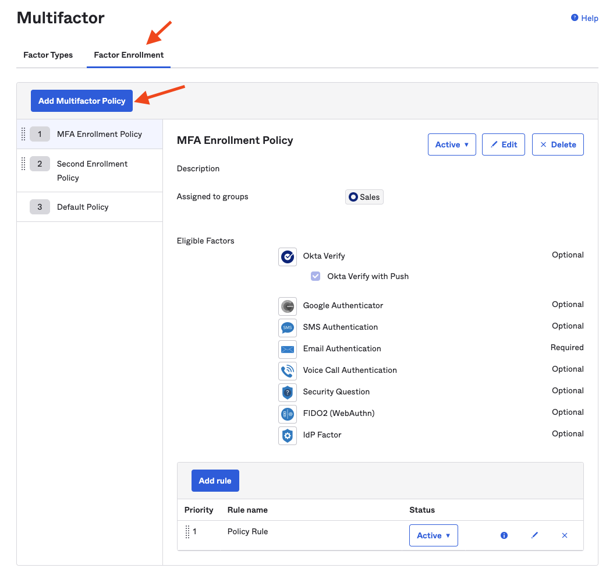
Task: Switch to the Factor Types tab
Action: 48,55
